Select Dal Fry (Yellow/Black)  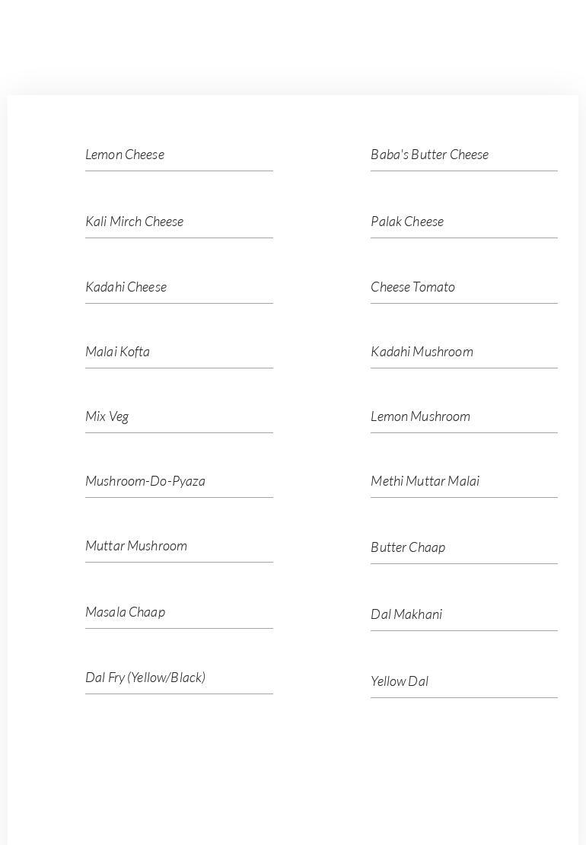coord(145,678)
